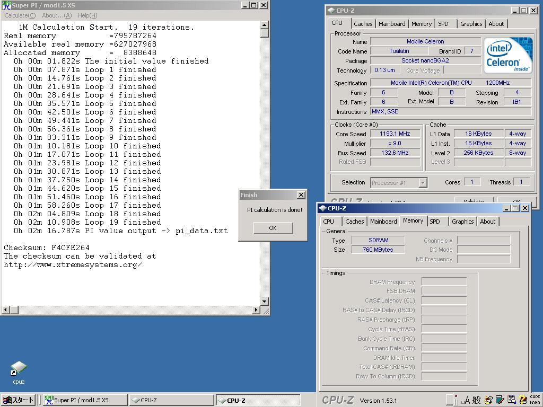The height and width of the screenshot is (407, 543).
Task: Click Super PI horizontal scrollbar right arrow
Action: pyautogui.click(x=256, y=309)
